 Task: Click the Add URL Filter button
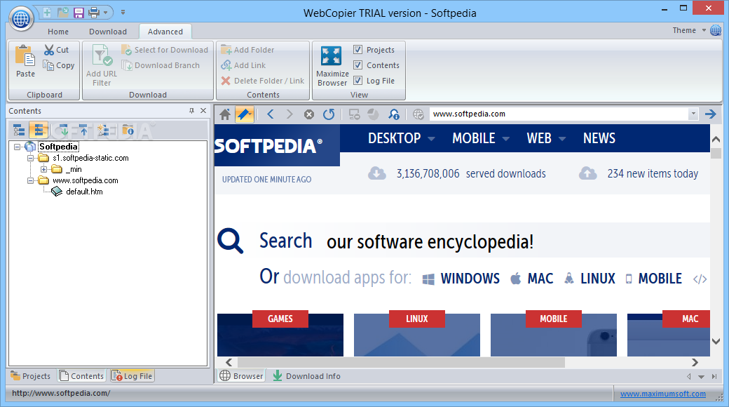click(102, 65)
